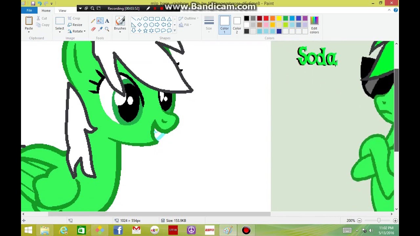420x236 pixels.
Task: Choose the yellow color swatch
Action: coord(279,18)
